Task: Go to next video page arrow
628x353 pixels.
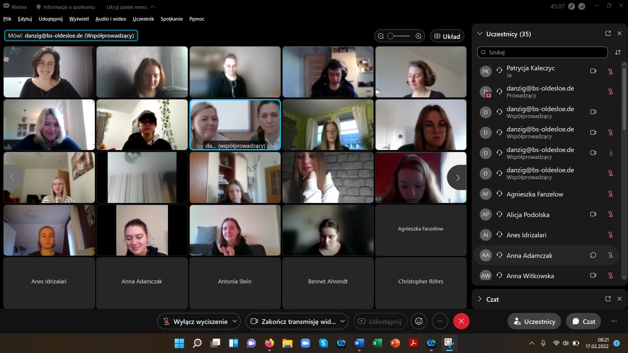Action: click(457, 177)
